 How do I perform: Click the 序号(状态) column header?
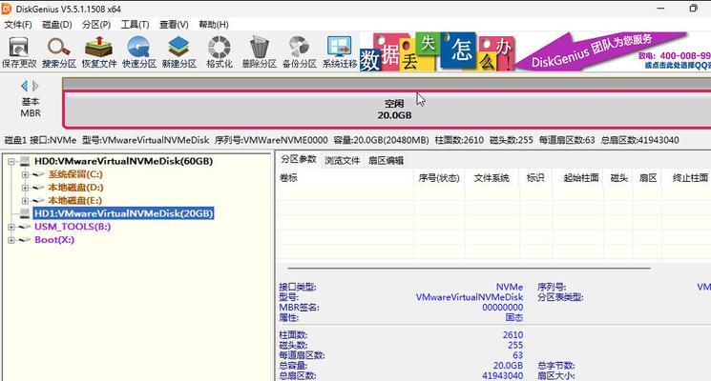click(x=439, y=178)
